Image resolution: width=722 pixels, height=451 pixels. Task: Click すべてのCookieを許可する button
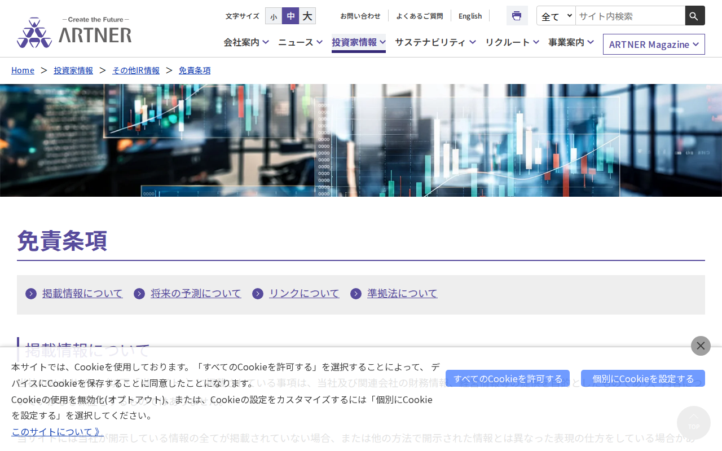tap(508, 378)
